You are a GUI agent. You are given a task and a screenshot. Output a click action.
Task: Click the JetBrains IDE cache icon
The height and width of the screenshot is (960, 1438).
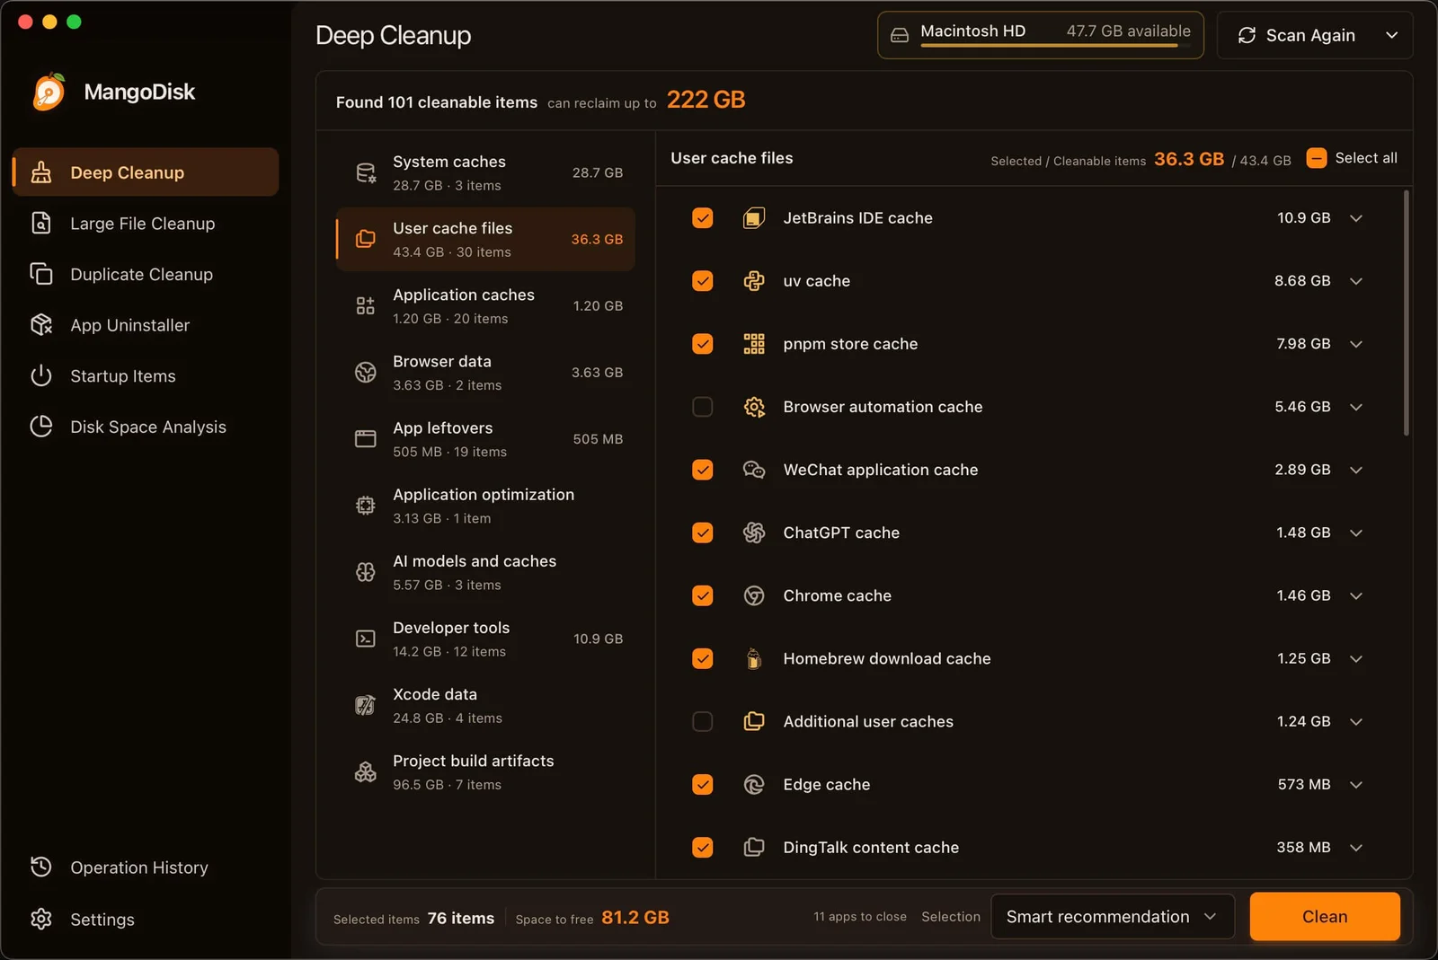(x=754, y=218)
